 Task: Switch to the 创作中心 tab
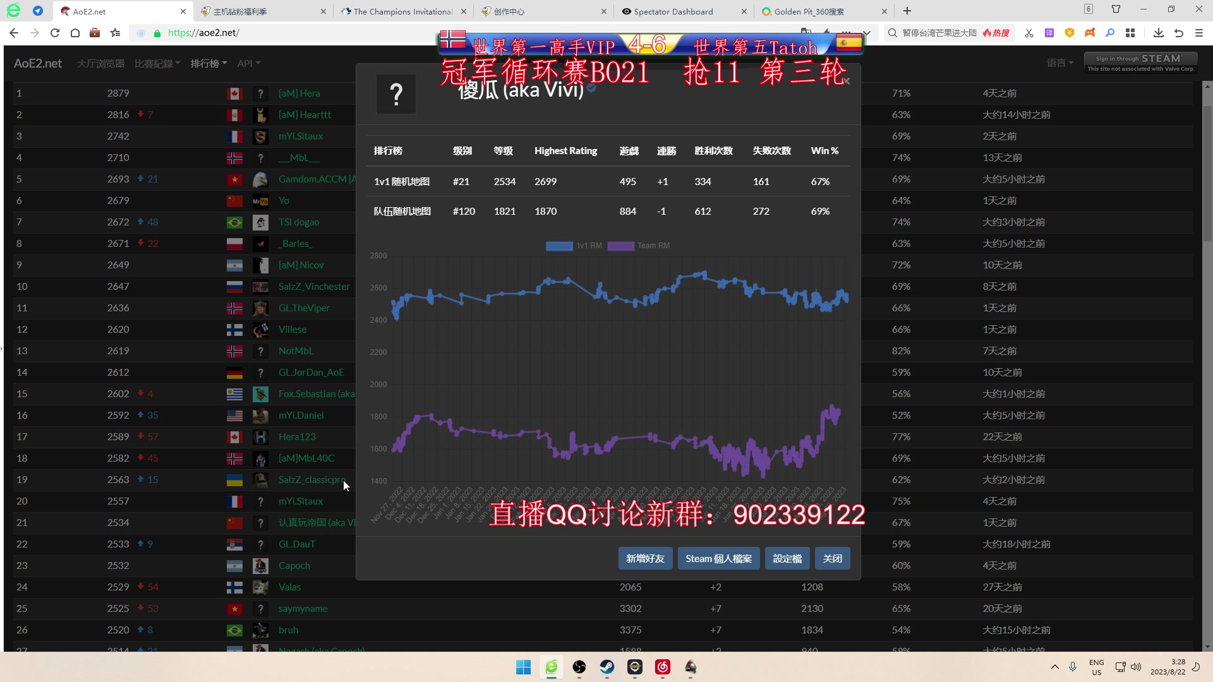543,11
